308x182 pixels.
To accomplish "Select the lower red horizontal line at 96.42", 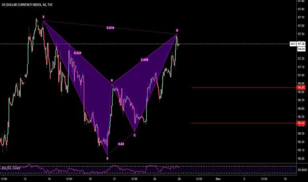I will pos(244,123).
